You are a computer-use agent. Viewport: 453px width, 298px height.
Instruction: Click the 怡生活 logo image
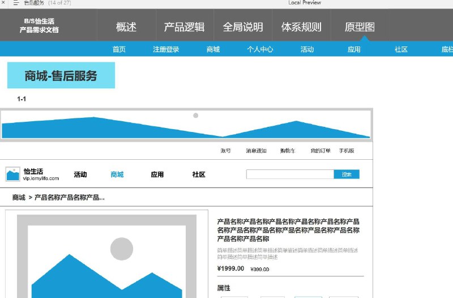click(x=12, y=174)
